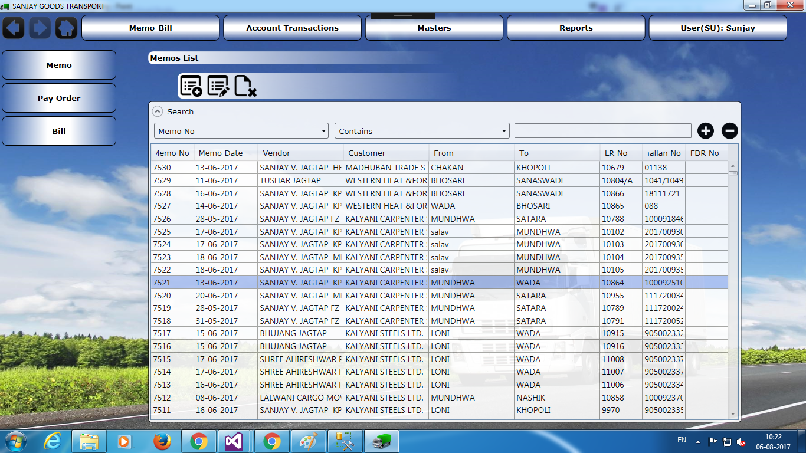Open the Contains condition dropdown

point(422,131)
